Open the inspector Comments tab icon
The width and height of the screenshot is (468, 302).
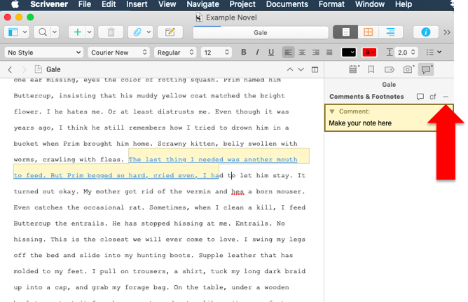coord(426,69)
